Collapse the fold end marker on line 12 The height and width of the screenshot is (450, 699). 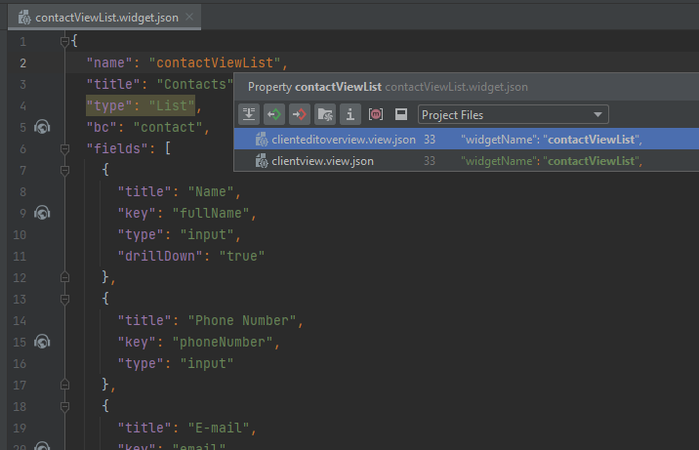64,277
